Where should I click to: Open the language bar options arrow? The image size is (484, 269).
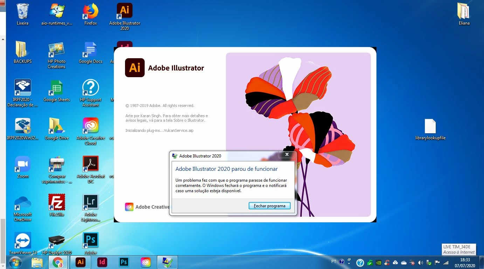(x=349, y=264)
